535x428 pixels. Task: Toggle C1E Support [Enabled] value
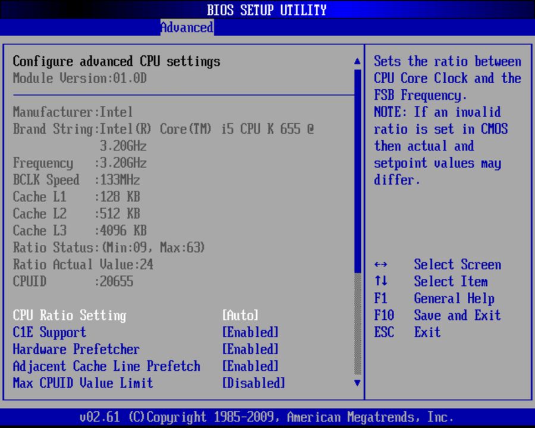coord(250,332)
